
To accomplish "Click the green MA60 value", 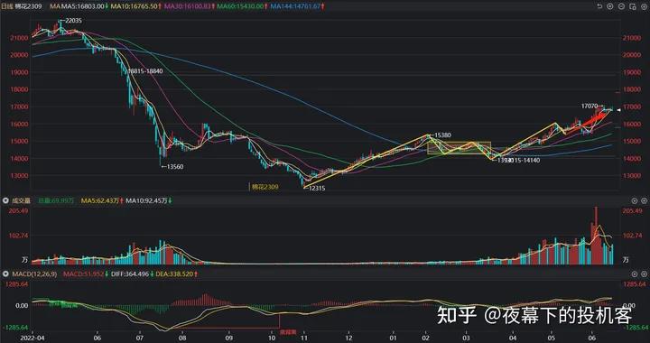I will click(241, 6).
